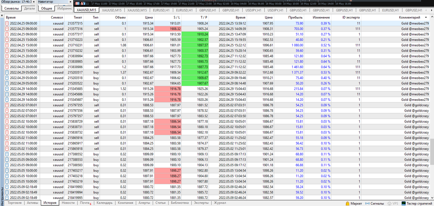Open the Журнал tab
Image resolution: width=434 pixels, height=206 pixels.
220,203
